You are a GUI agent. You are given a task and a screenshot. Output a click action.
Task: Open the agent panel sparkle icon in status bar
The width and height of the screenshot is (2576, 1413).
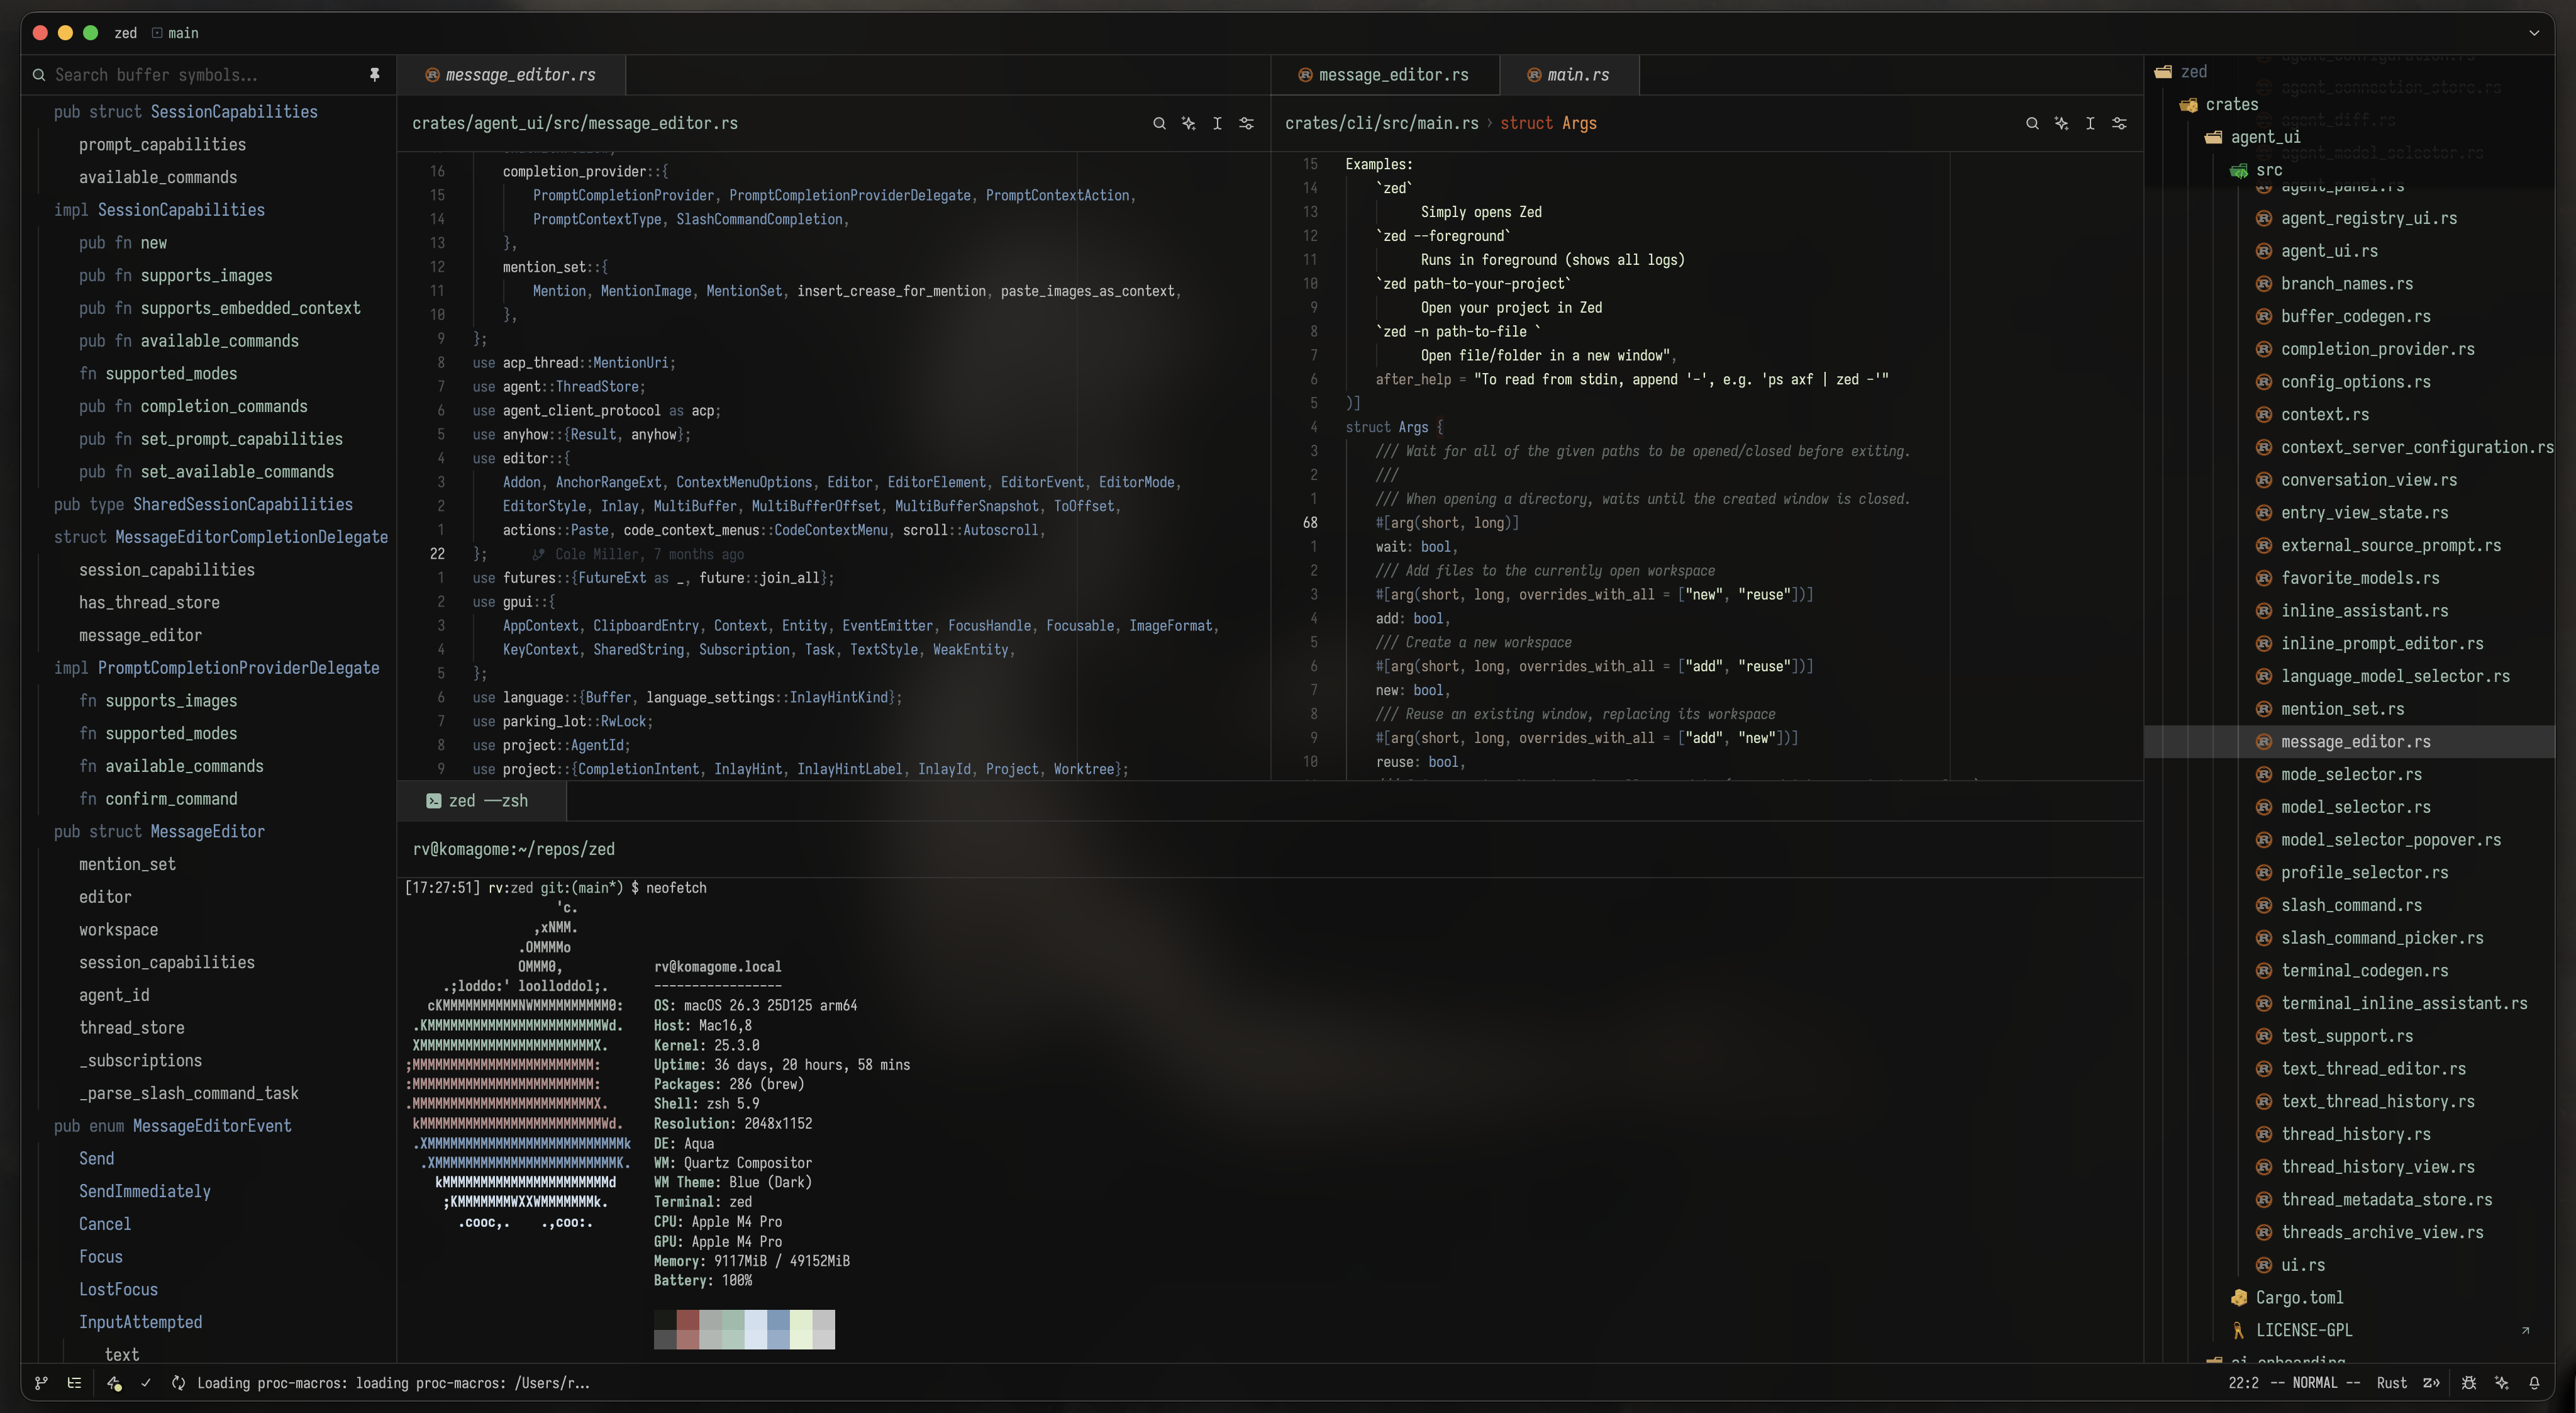[x=2502, y=1383]
